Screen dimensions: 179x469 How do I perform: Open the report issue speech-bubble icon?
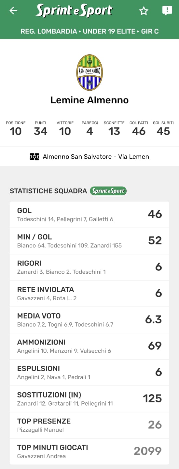(167, 11)
